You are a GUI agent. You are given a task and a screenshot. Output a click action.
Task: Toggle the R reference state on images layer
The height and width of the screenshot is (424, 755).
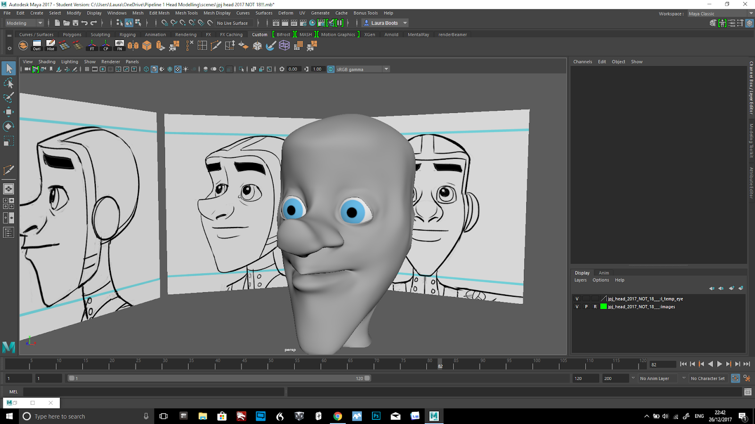[595, 307]
